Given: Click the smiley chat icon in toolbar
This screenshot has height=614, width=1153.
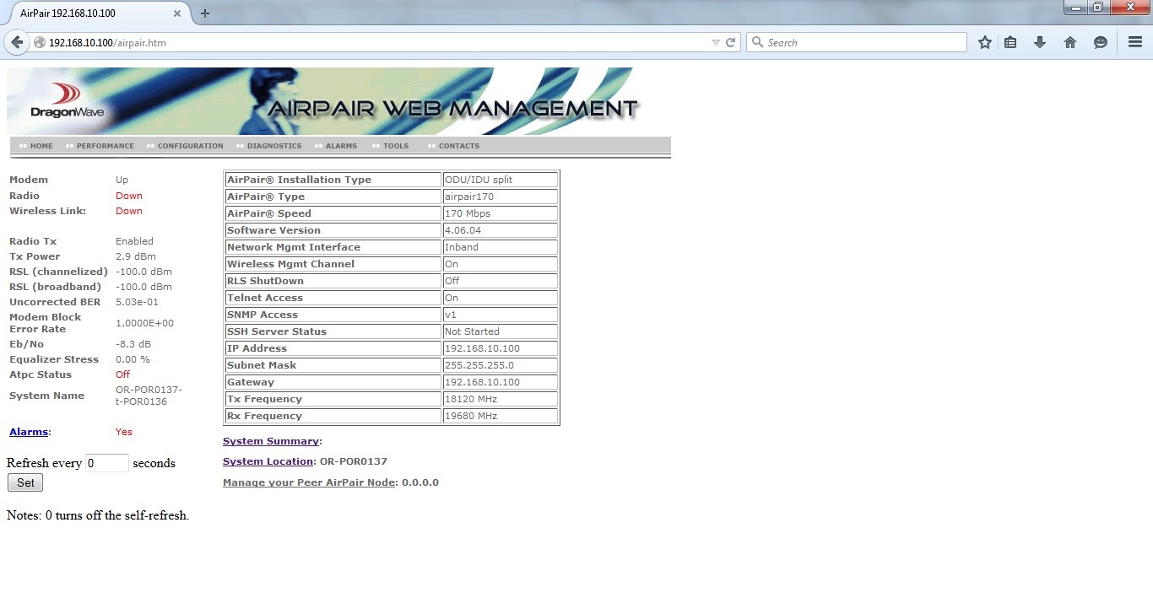Looking at the screenshot, I should pyautogui.click(x=1101, y=42).
